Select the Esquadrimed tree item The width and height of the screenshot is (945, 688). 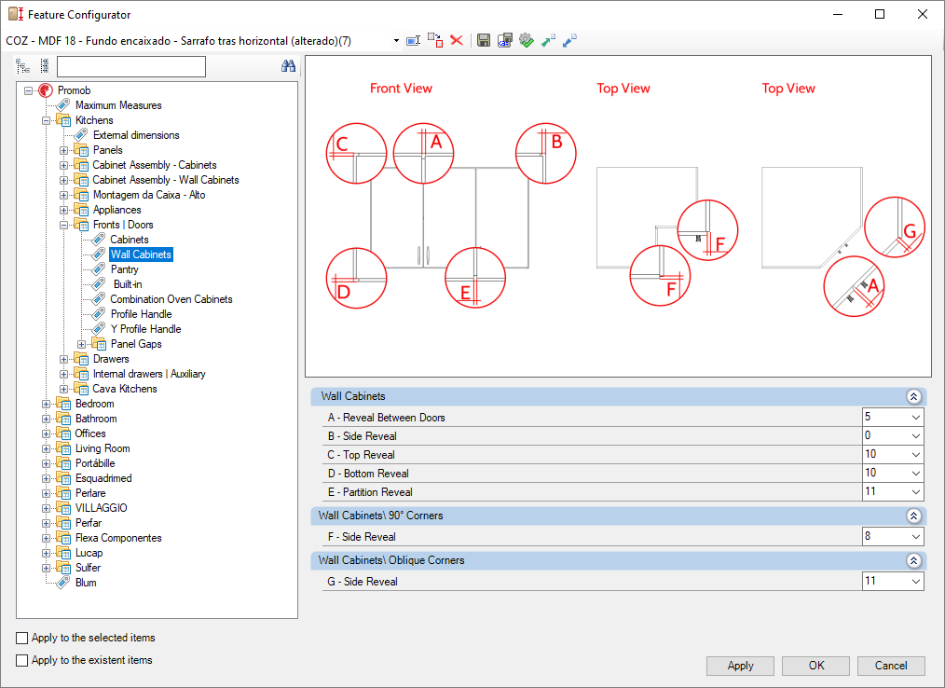(103, 478)
